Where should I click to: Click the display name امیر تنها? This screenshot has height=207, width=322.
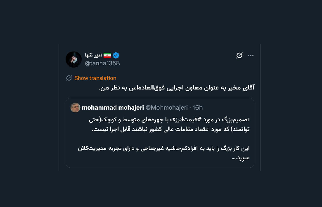click(x=93, y=55)
